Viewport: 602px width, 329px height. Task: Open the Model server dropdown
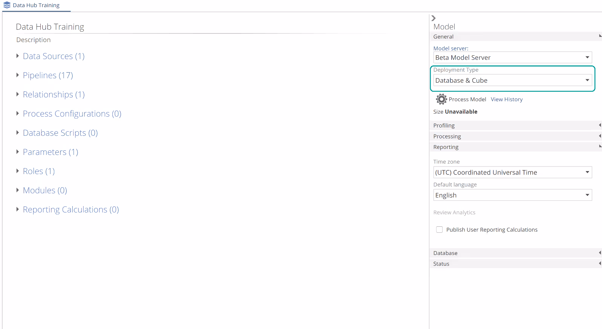coord(512,58)
